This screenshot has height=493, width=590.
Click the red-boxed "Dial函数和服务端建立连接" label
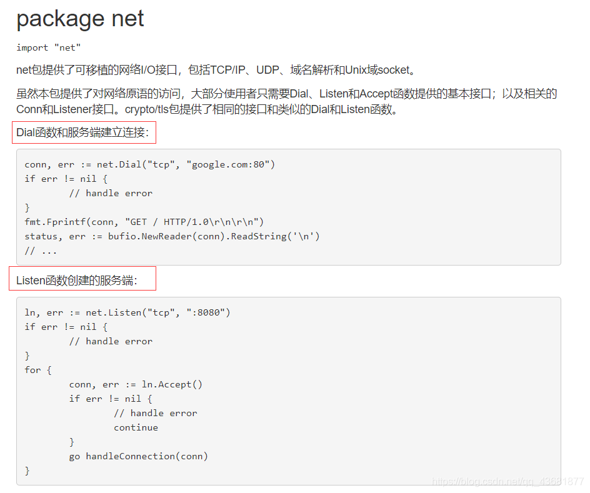tap(83, 132)
